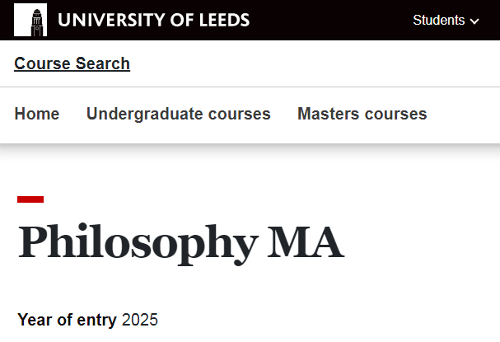500x342 pixels.
Task: Click the word Search in Course Search
Action: coord(103,63)
